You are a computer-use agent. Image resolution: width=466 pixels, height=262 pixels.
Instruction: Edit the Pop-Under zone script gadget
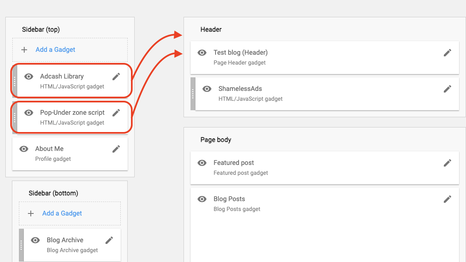click(x=116, y=113)
